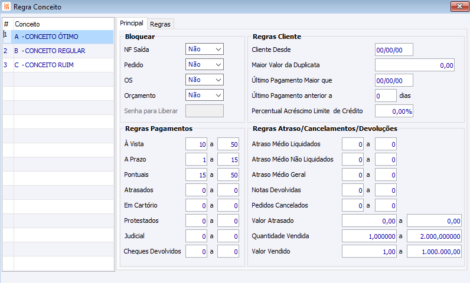Focus the Pontuais maximum value field
Image resolution: width=470 pixels, height=283 pixels.
(x=228, y=175)
